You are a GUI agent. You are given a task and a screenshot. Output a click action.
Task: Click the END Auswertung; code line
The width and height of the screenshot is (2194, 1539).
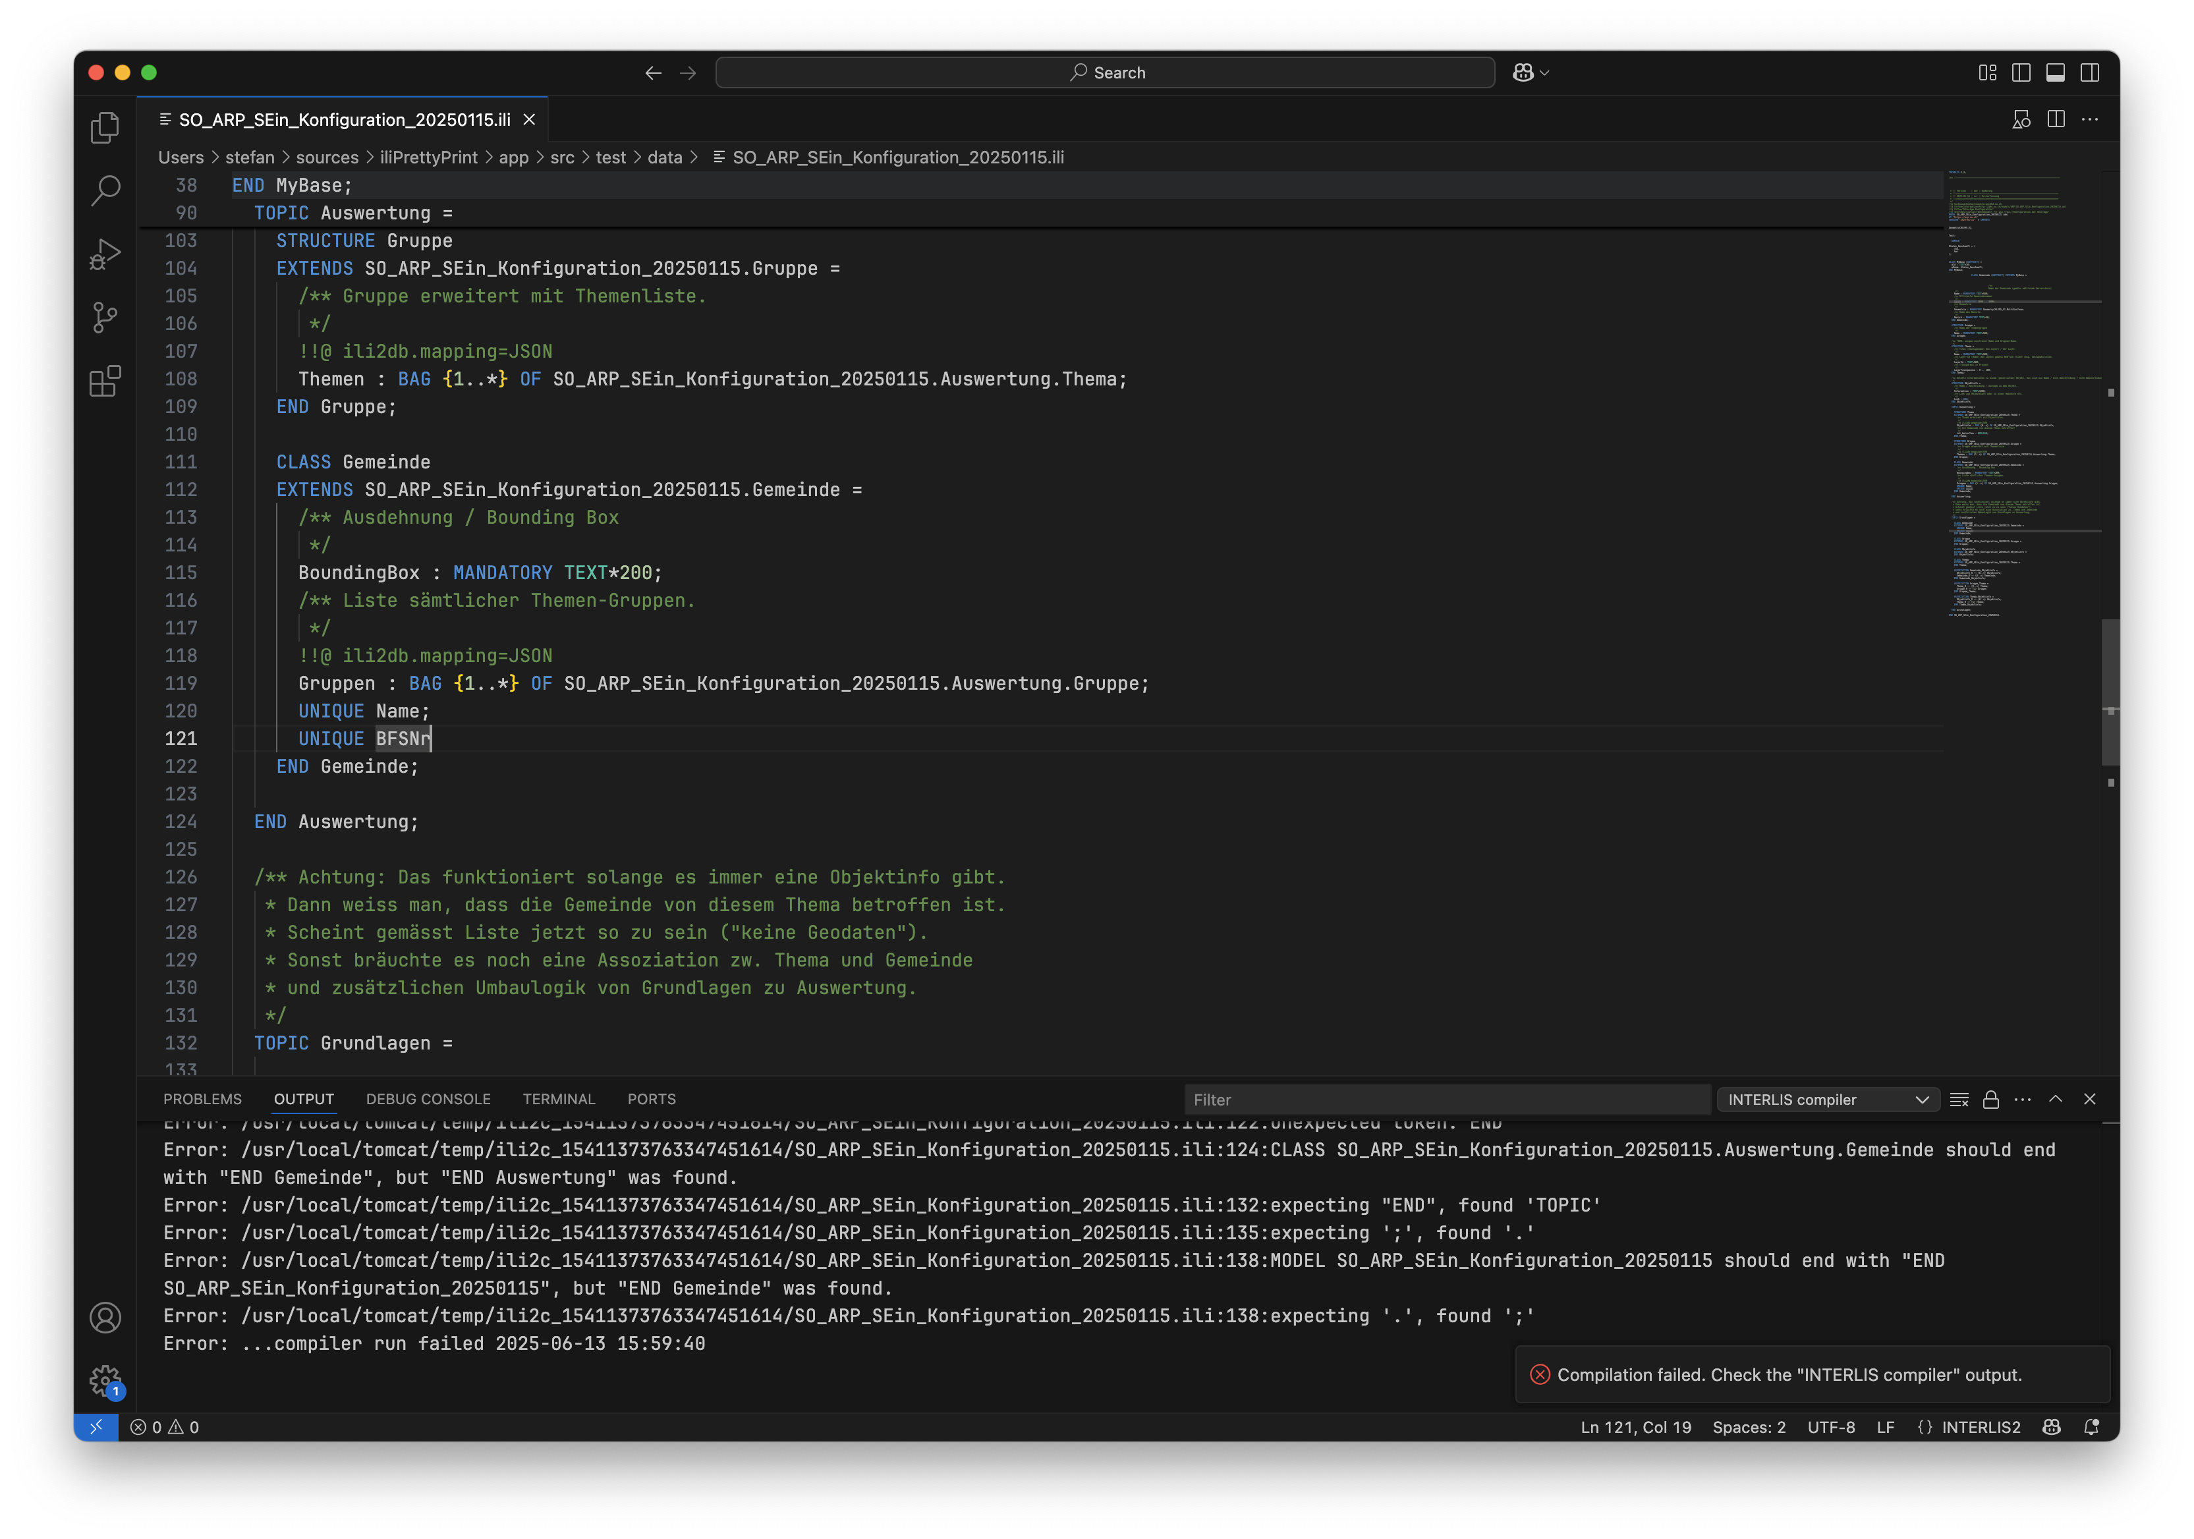point(337,822)
